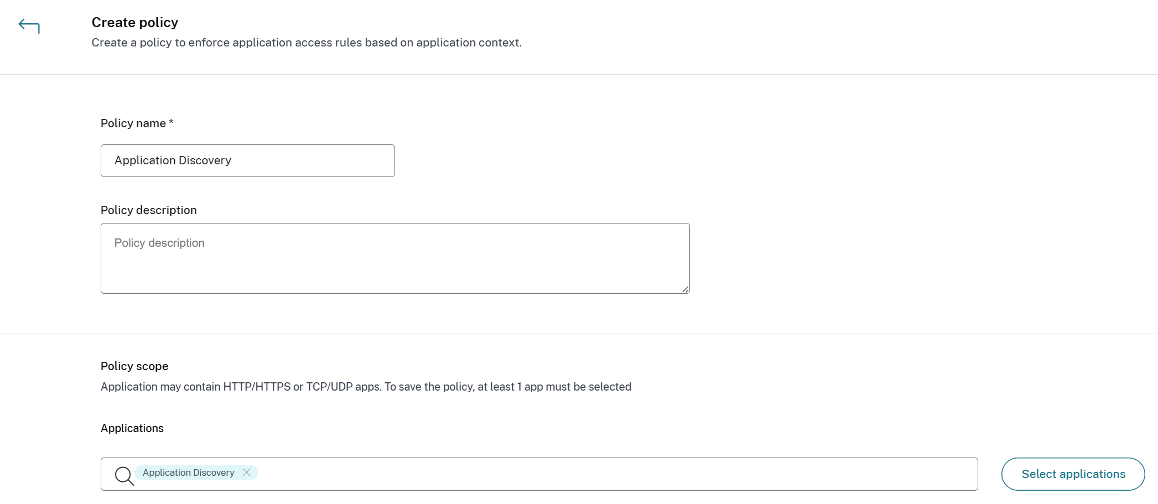Click the Policy scope section heading

134,366
